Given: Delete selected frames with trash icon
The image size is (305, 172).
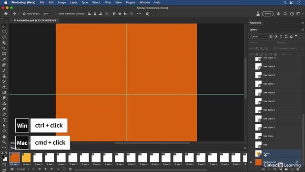Looking at the screenshot, I should pos(71,169).
